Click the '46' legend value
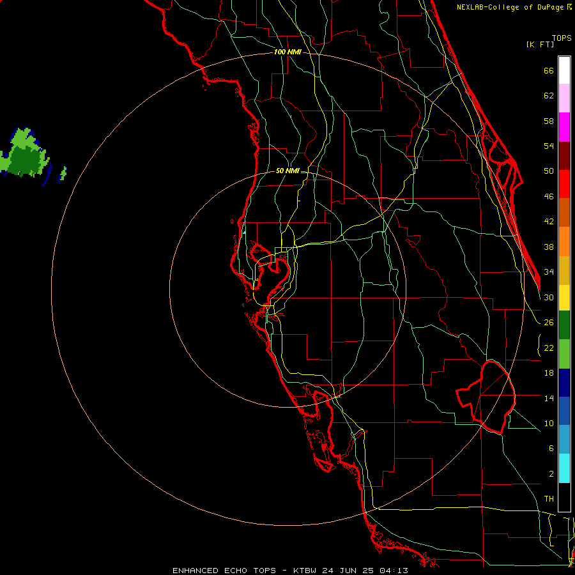 tap(549, 197)
